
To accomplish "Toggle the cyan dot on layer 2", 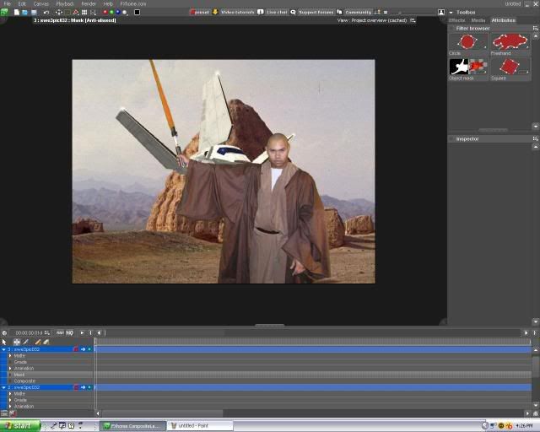I will (x=89, y=387).
